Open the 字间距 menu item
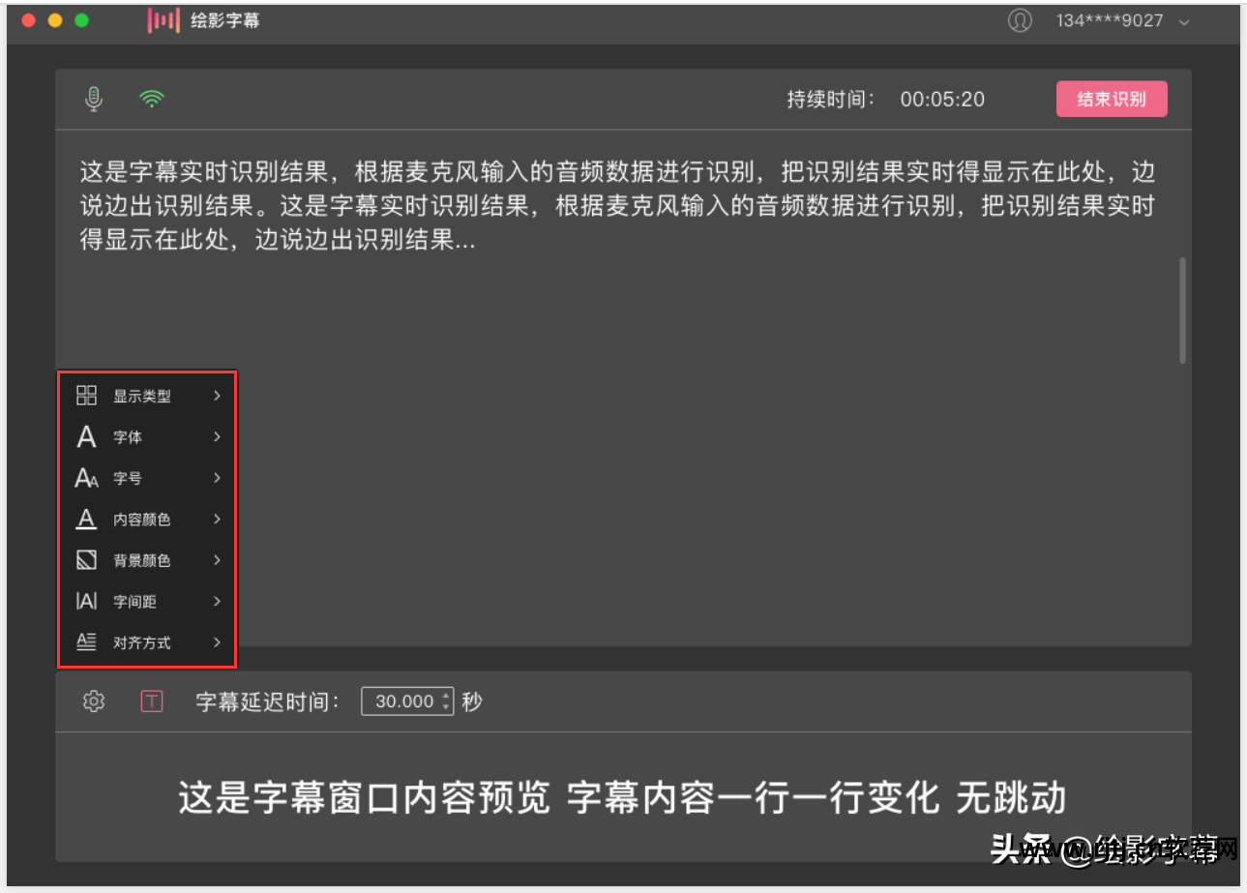Image resolution: width=1247 pixels, height=893 pixels. click(147, 602)
